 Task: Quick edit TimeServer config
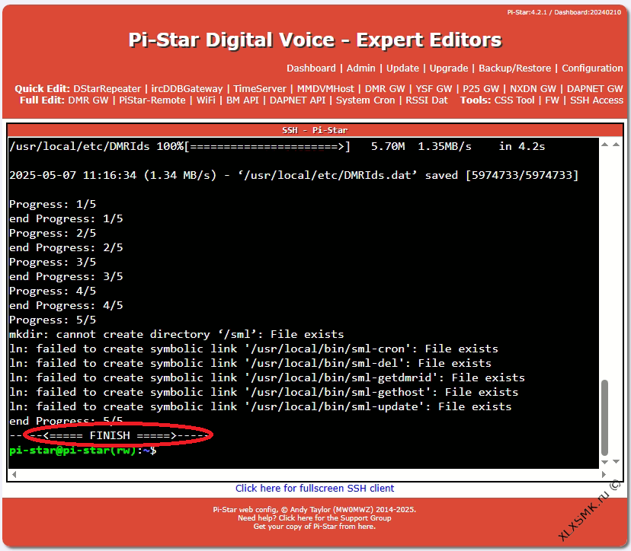[260, 89]
